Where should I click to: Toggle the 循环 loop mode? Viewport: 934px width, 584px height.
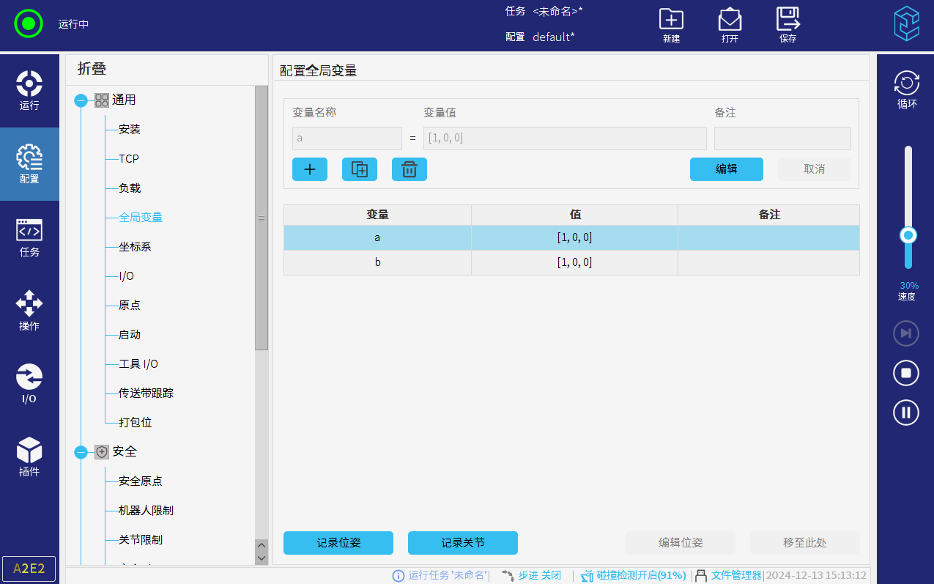[907, 90]
